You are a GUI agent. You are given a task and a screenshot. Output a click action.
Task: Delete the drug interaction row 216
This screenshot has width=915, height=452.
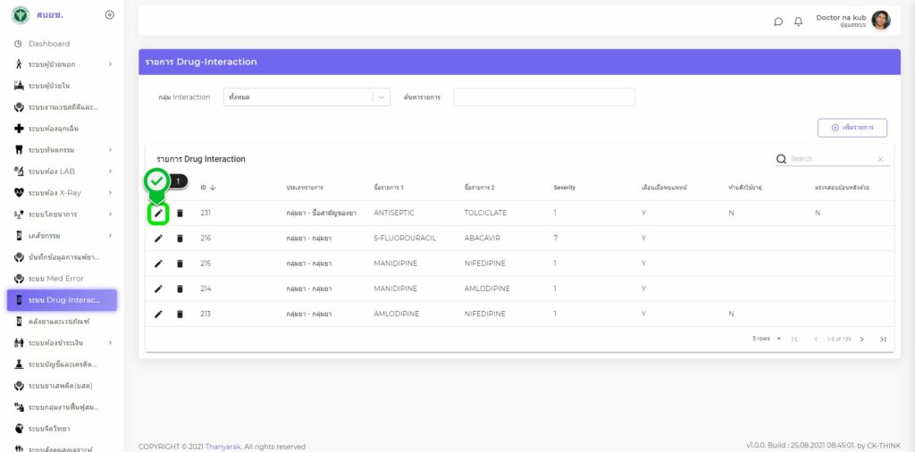point(180,239)
